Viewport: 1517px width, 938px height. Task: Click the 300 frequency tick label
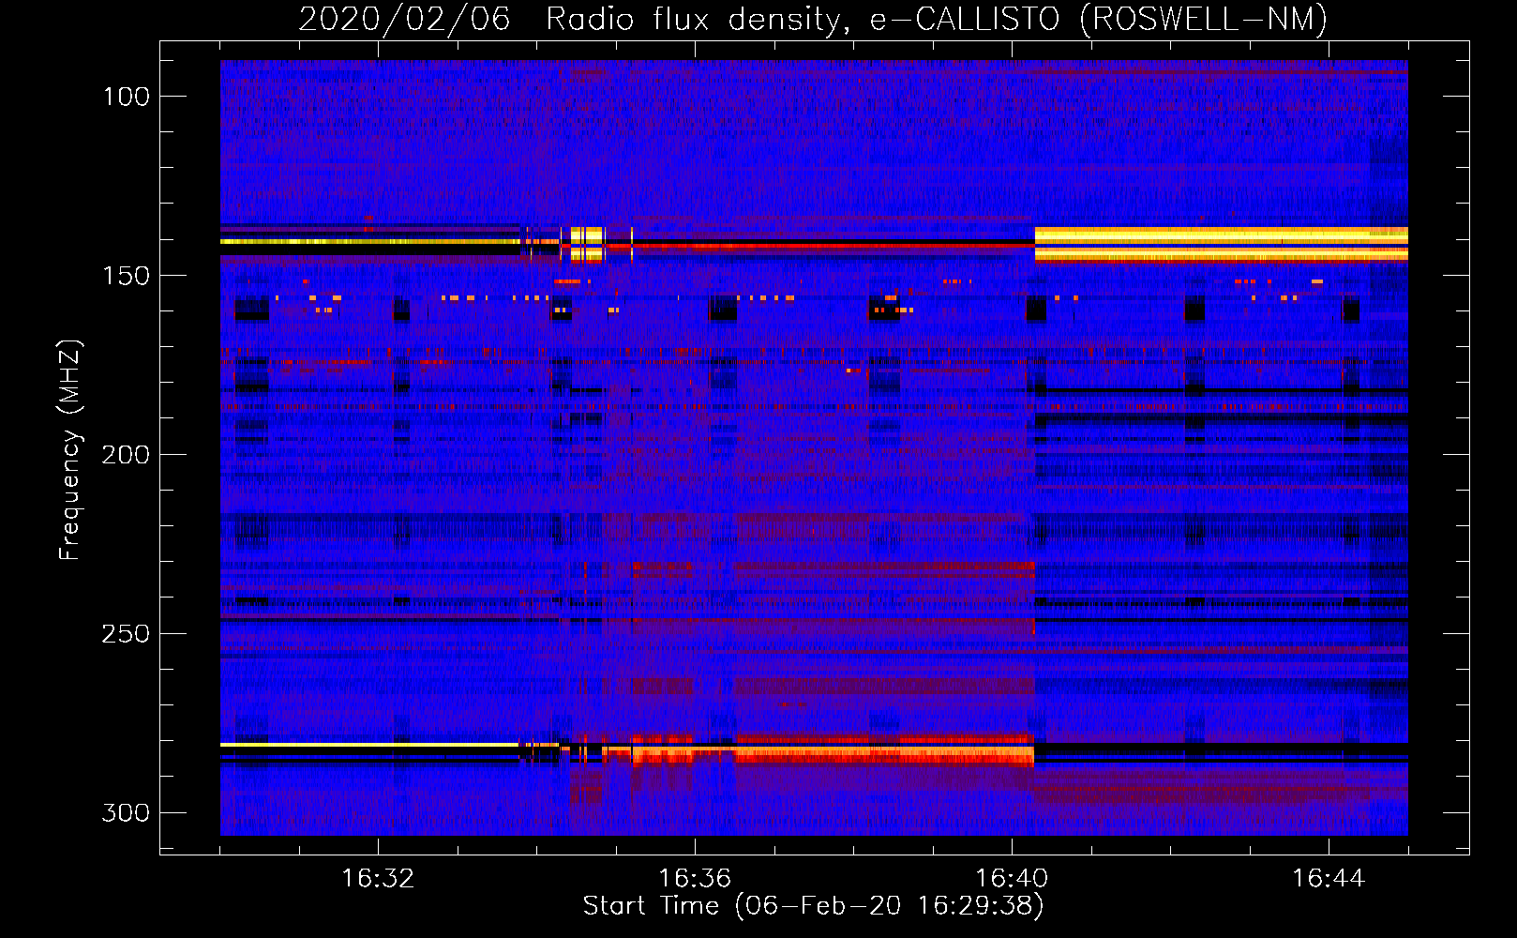click(x=127, y=812)
